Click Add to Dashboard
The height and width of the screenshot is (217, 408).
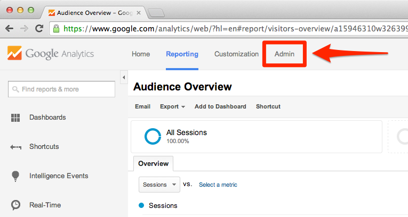tap(220, 106)
